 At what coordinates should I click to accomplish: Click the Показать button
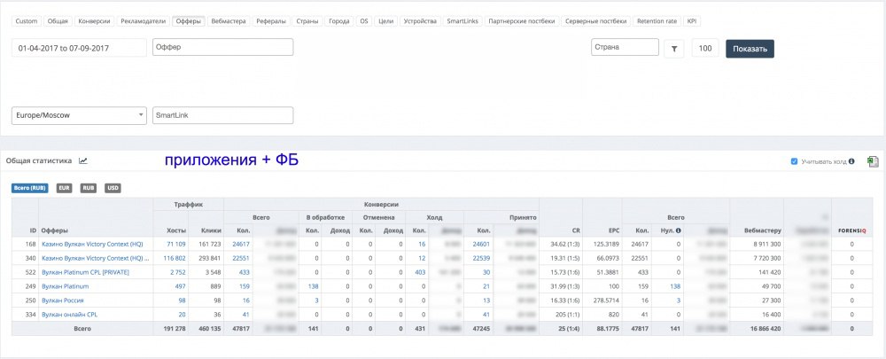(750, 49)
